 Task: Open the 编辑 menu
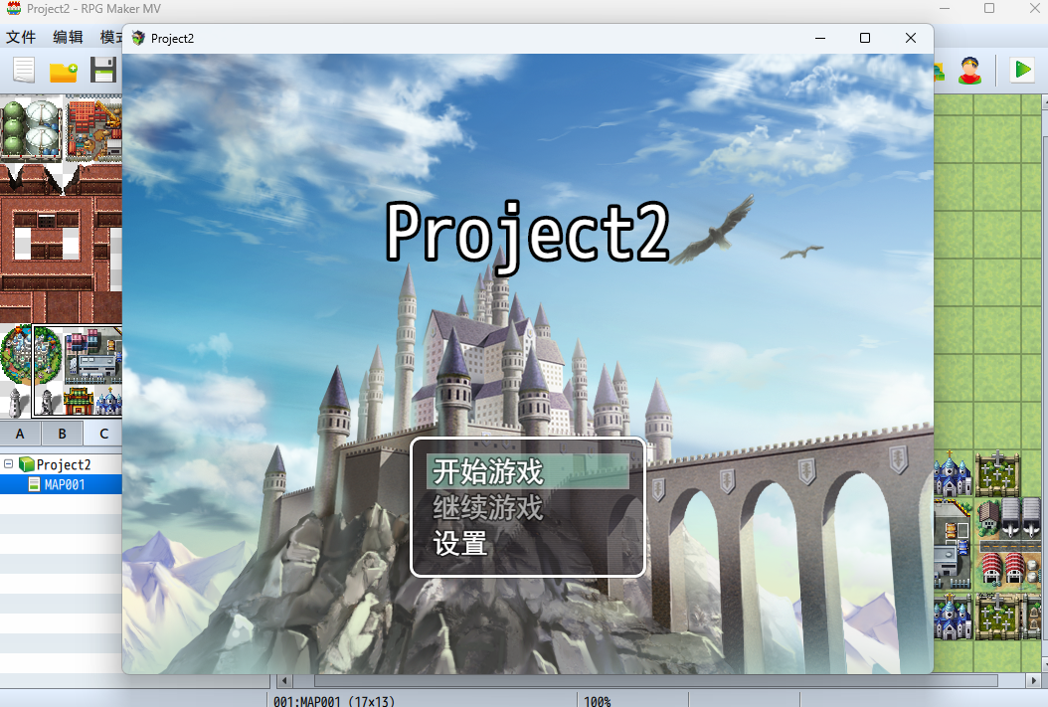pos(68,37)
